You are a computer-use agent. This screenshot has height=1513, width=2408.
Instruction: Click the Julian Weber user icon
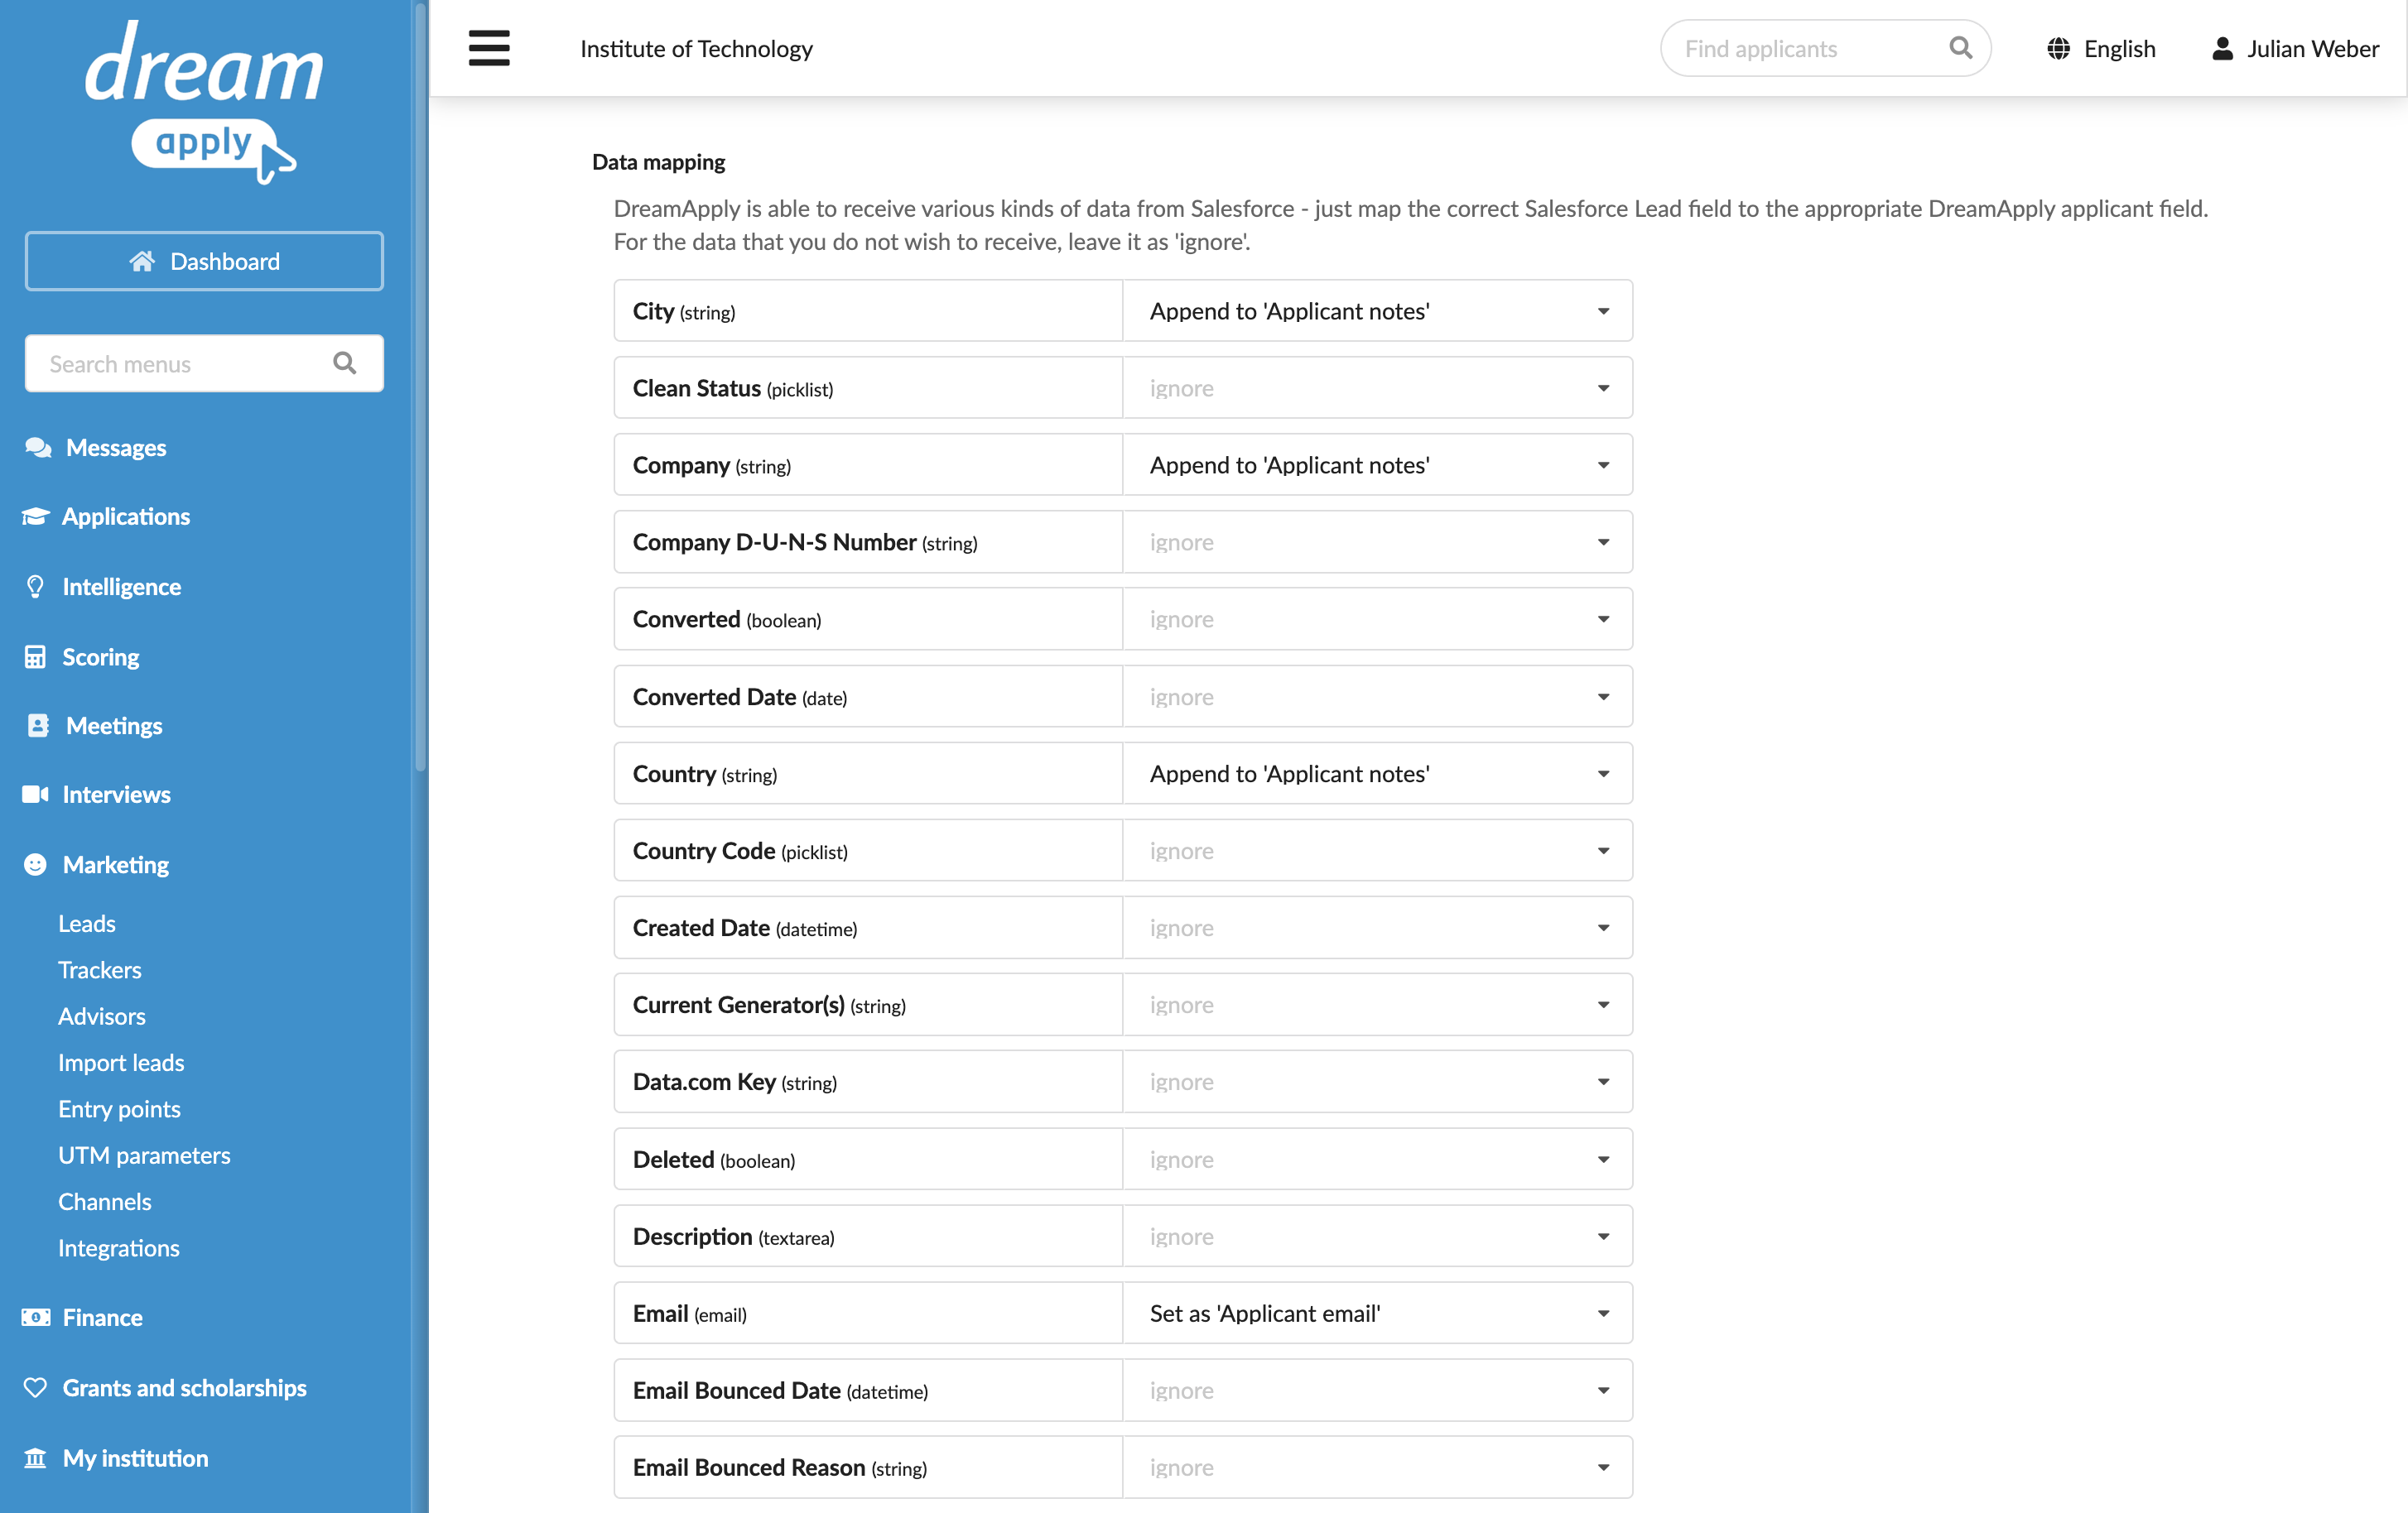tap(2222, 49)
